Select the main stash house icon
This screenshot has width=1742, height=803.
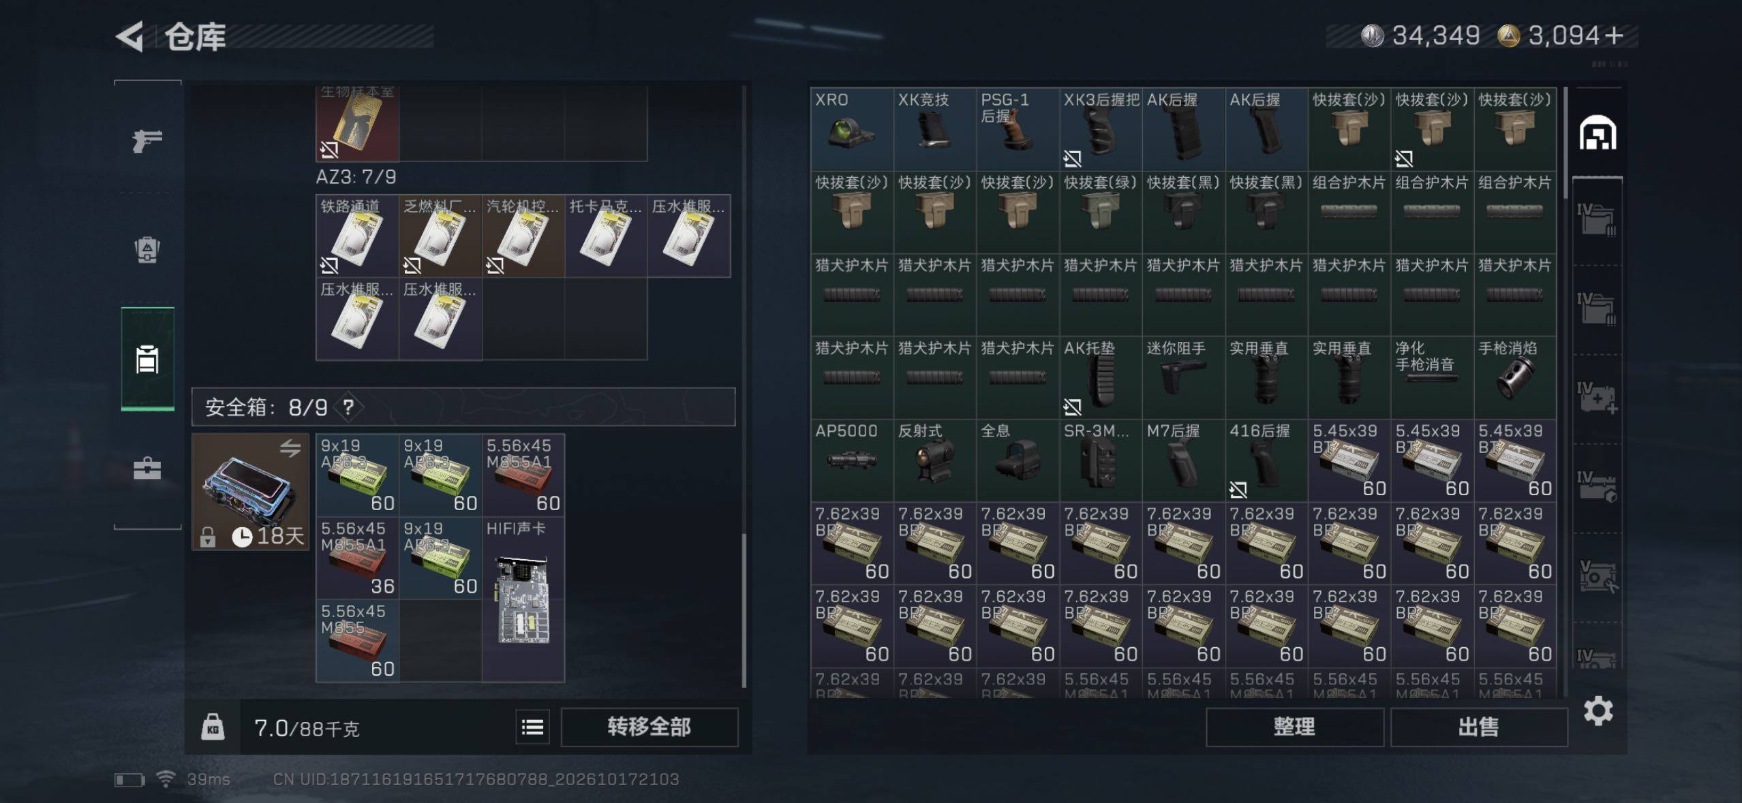point(1598,133)
